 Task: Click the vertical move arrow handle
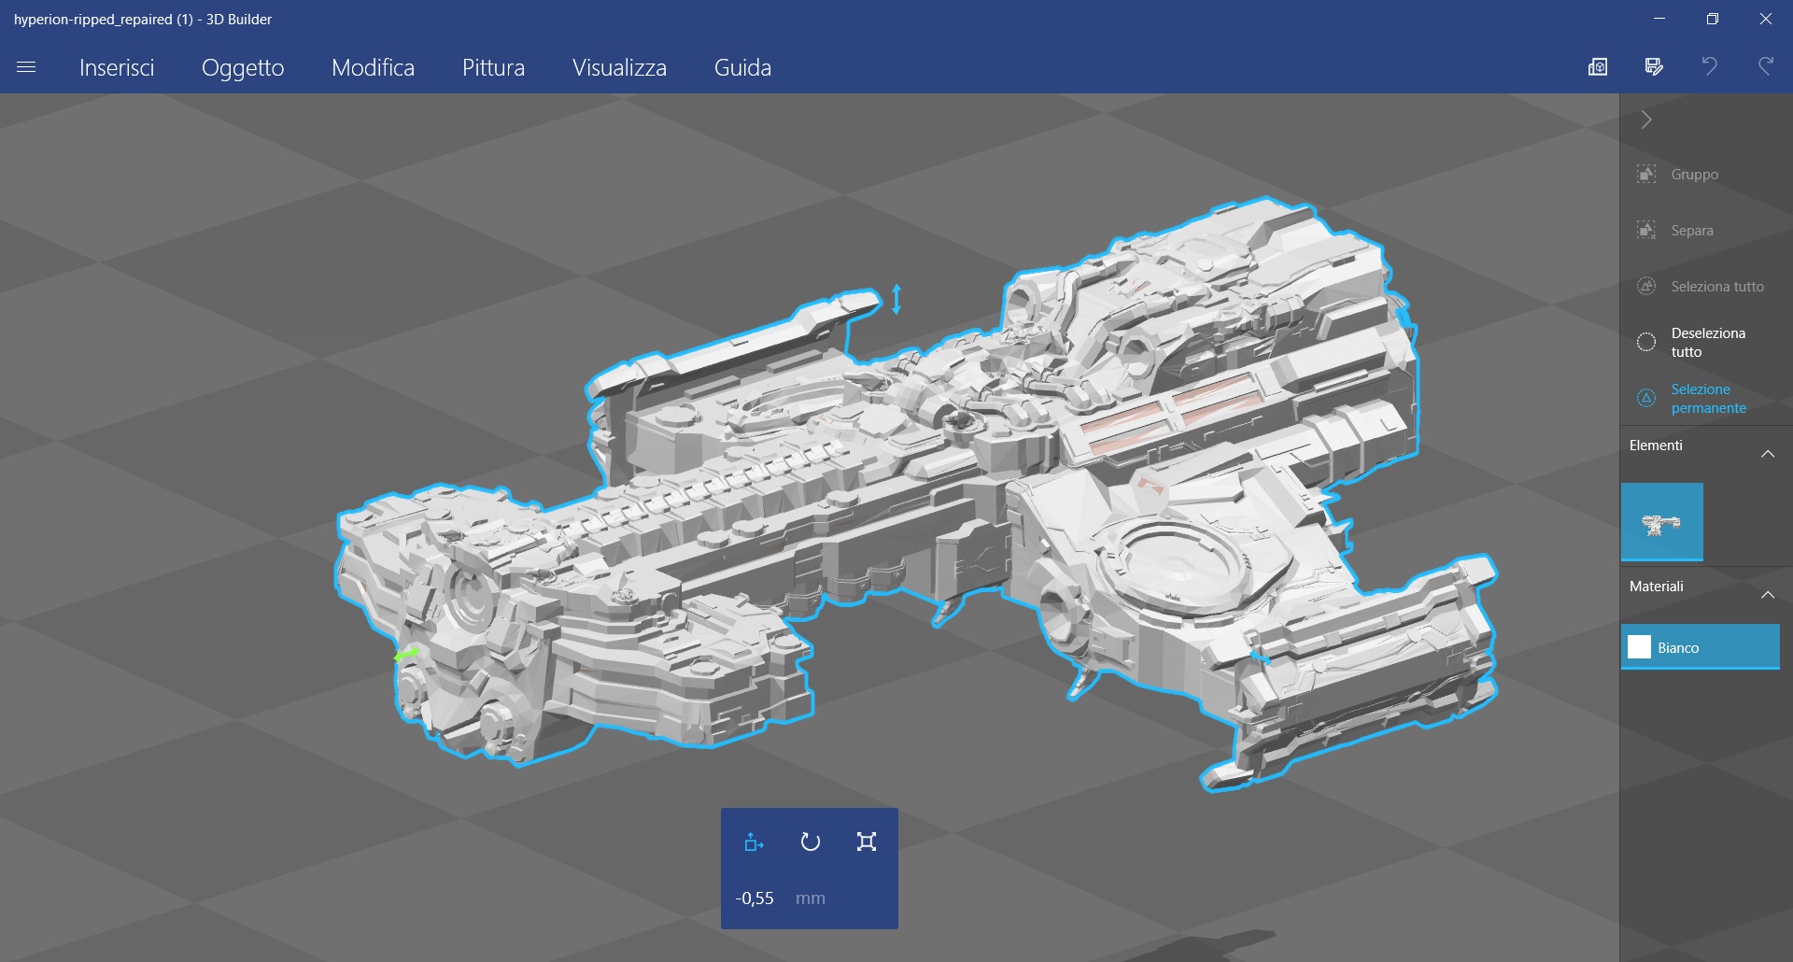pyautogui.click(x=896, y=299)
